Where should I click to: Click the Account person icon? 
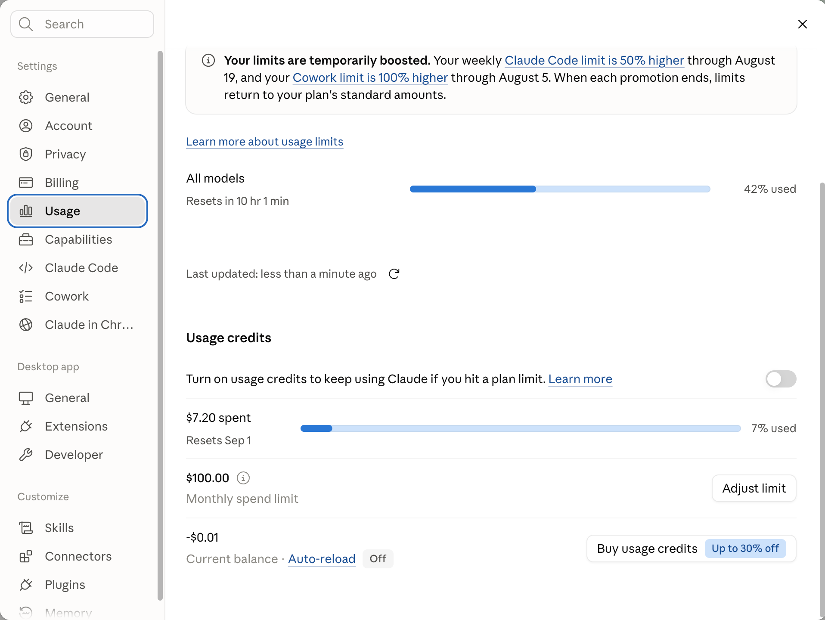pyautogui.click(x=26, y=126)
